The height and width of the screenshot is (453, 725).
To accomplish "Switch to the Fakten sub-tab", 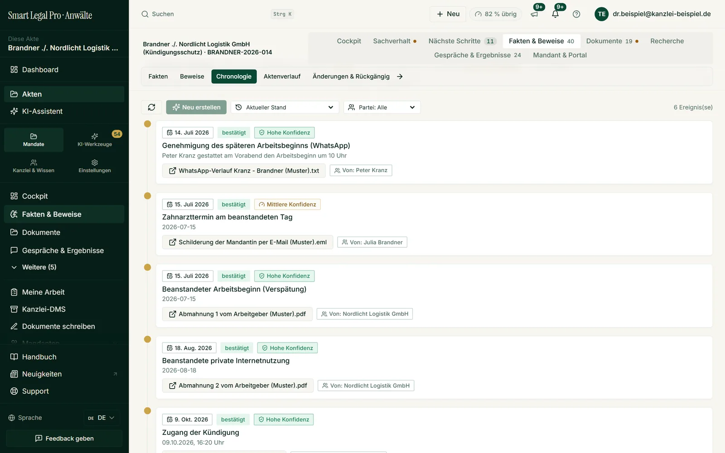I will [x=158, y=77].
